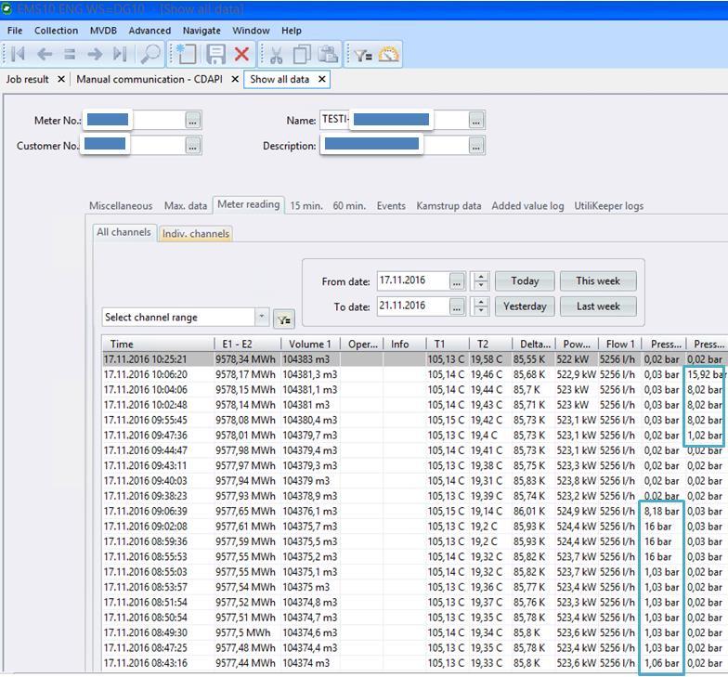Image resolution: width=728 pixels, height=677 pixels.
Task: Expand Select channel range dropdown
Action: click(x=262, y=317)
